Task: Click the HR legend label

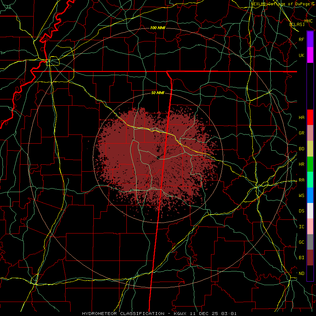Action: pos(301,164)
